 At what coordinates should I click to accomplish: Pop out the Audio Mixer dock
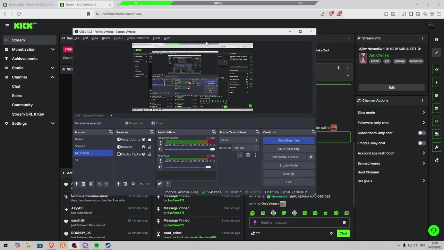pos(214,132)
